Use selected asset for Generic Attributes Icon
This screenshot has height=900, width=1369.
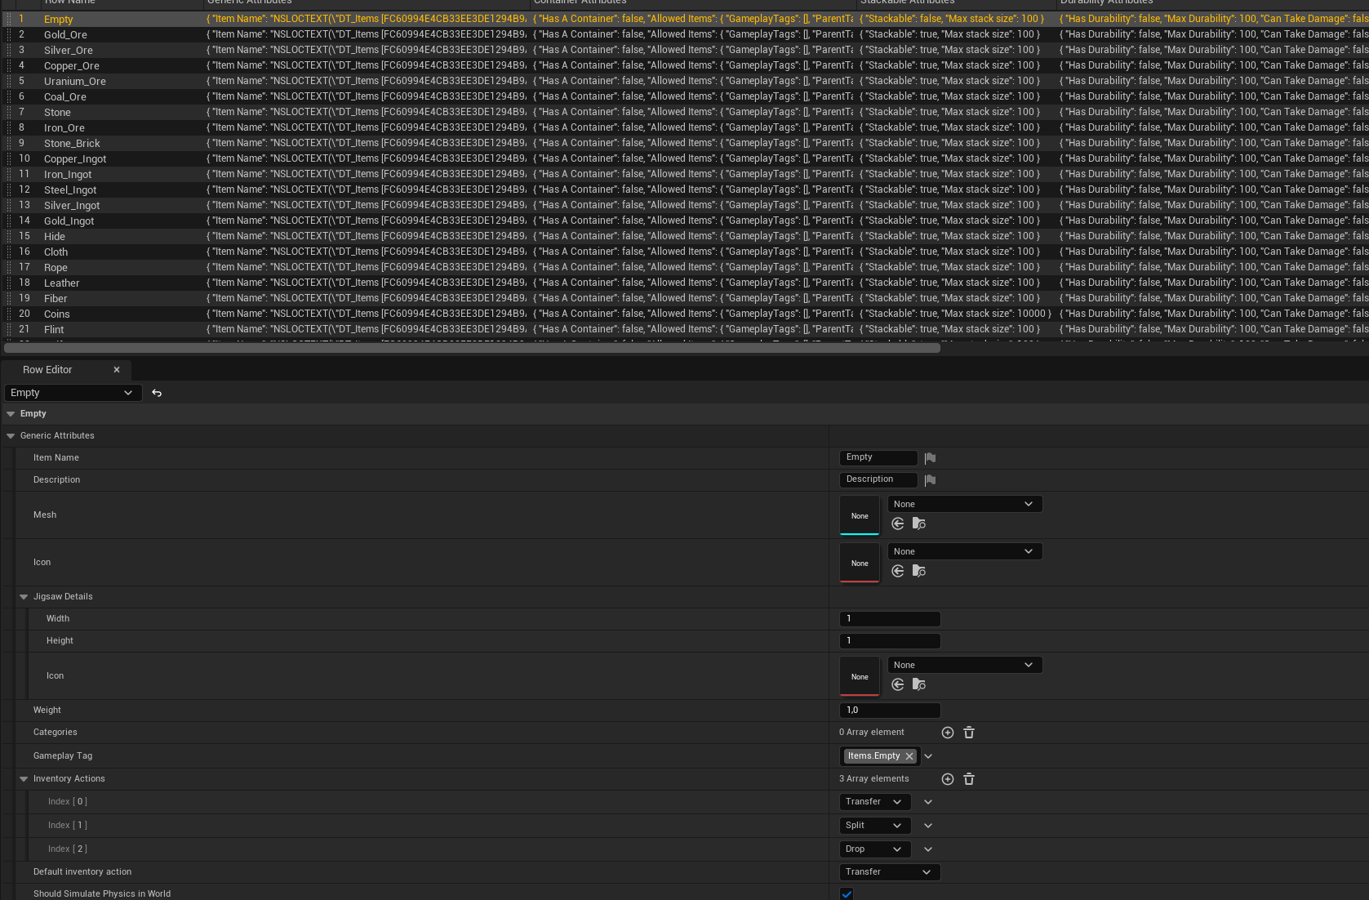[898, 571]
